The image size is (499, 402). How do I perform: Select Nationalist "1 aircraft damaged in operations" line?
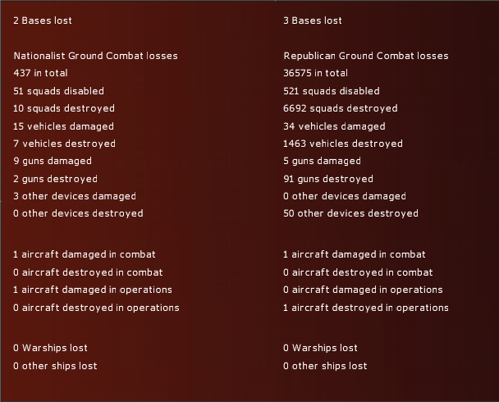(x=93, y=290)
